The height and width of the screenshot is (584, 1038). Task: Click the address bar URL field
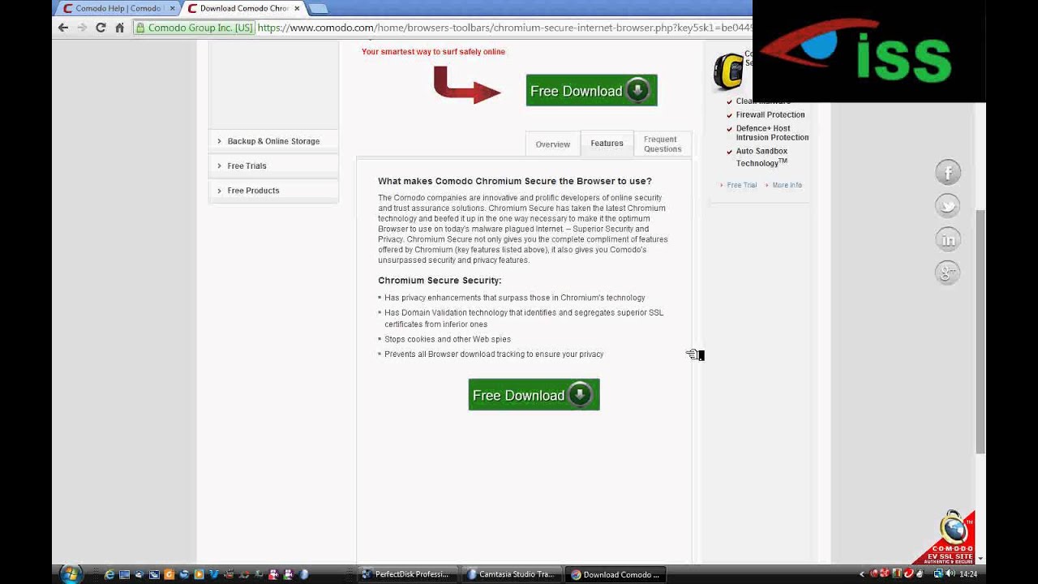503,28
